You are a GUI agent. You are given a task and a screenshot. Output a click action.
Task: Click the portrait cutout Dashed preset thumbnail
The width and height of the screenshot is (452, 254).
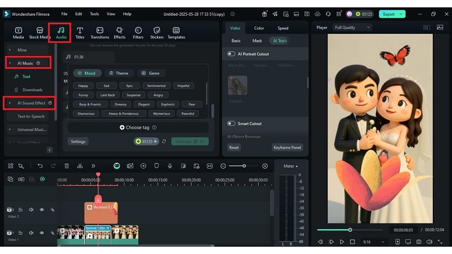(237, 85)
